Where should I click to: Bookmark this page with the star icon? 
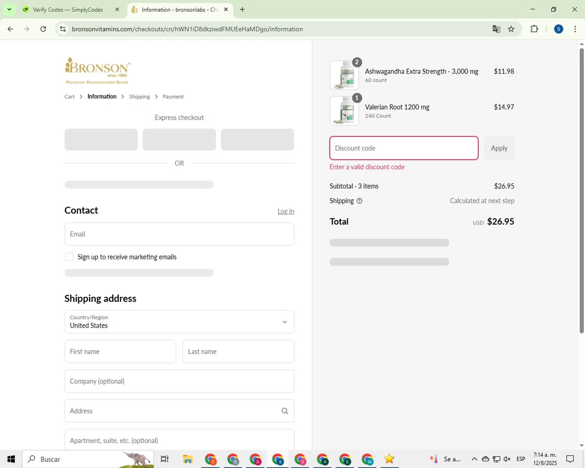(511, 29)
